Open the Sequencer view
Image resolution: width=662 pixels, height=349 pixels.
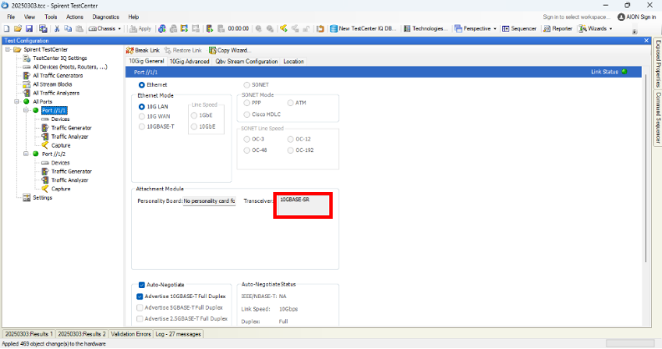click(x=519, y=28)
